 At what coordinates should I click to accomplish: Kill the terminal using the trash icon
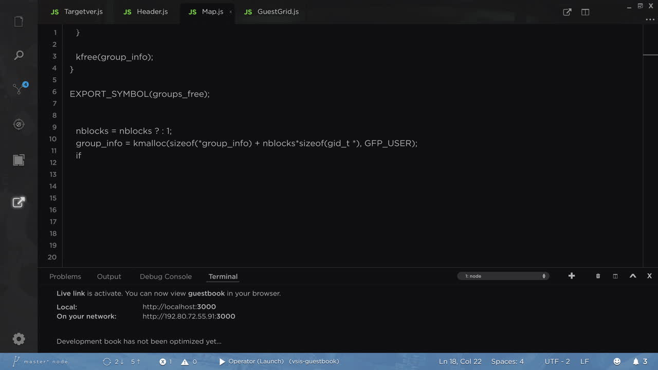tap(598, 276)
